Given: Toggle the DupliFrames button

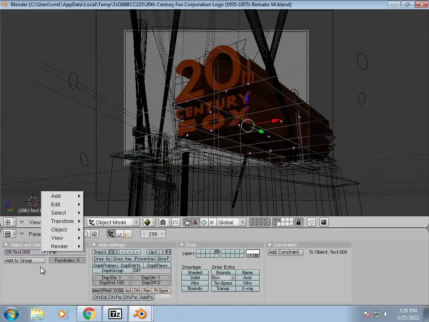Looking at the screenshot, I should click(105, 265).
